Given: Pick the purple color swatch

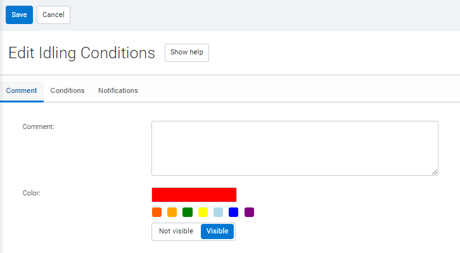Looking at the screenshot, I should coord(250,213).
